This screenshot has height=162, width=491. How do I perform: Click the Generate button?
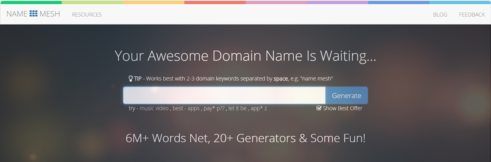(x=347, y=95)
